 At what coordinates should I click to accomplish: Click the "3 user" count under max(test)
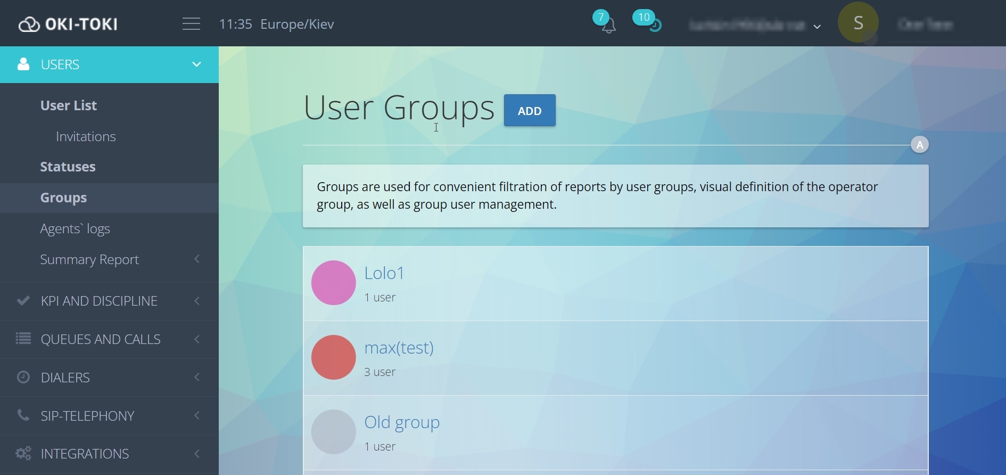[380, 372]
